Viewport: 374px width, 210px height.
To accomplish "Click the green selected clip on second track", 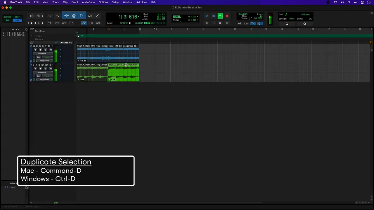I will pos(124,73).
